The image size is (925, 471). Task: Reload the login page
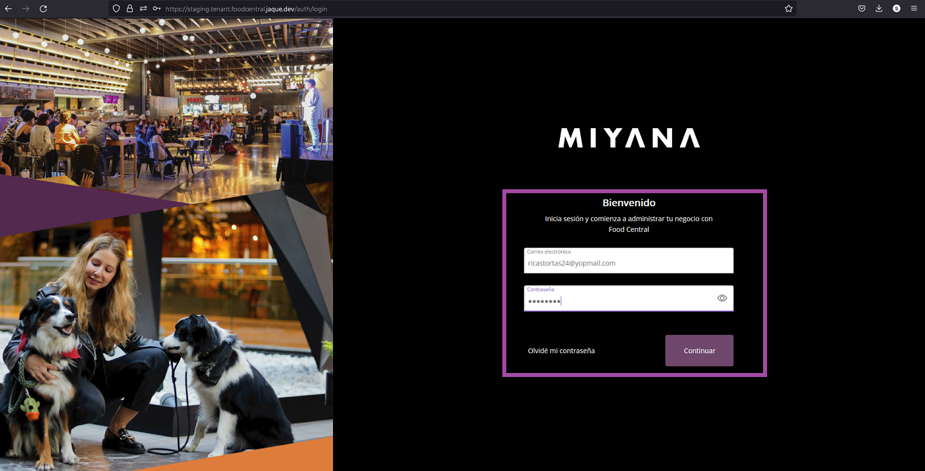pyautogui.click(x=43, y=9)
